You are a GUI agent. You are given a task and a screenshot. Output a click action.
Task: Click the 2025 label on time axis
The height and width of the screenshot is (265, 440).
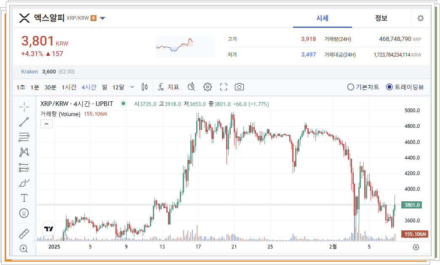click(x=54, y=247)
